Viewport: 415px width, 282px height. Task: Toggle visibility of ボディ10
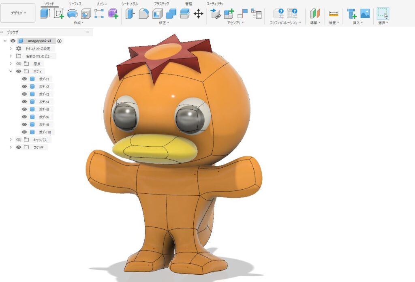pos(24,132)
